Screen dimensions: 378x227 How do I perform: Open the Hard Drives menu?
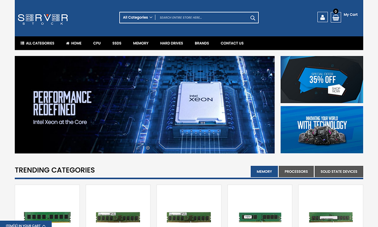pos(171,43)
